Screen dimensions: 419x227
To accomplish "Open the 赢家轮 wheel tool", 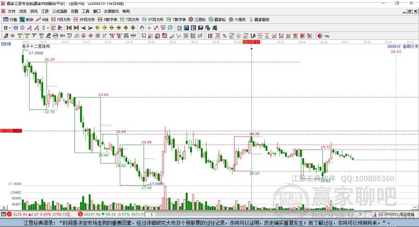I will click(x=217, y=20).
